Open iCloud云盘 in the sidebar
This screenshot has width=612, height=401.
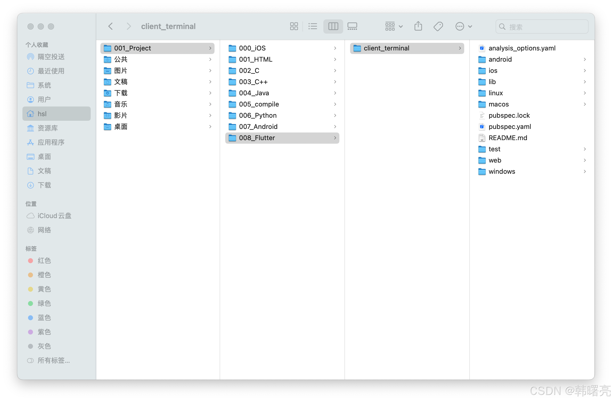[x=57, y=216]
